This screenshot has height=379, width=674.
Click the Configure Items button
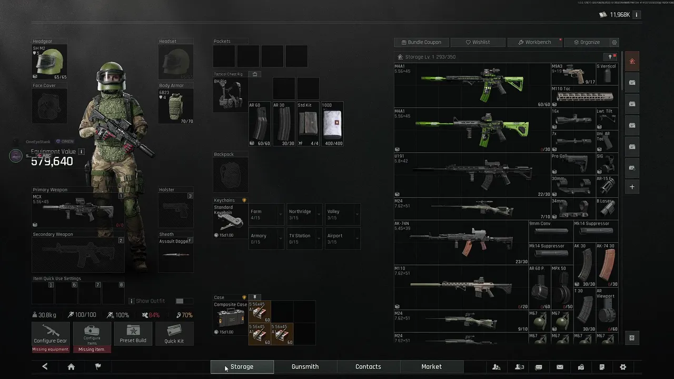(x=92, y=334)
